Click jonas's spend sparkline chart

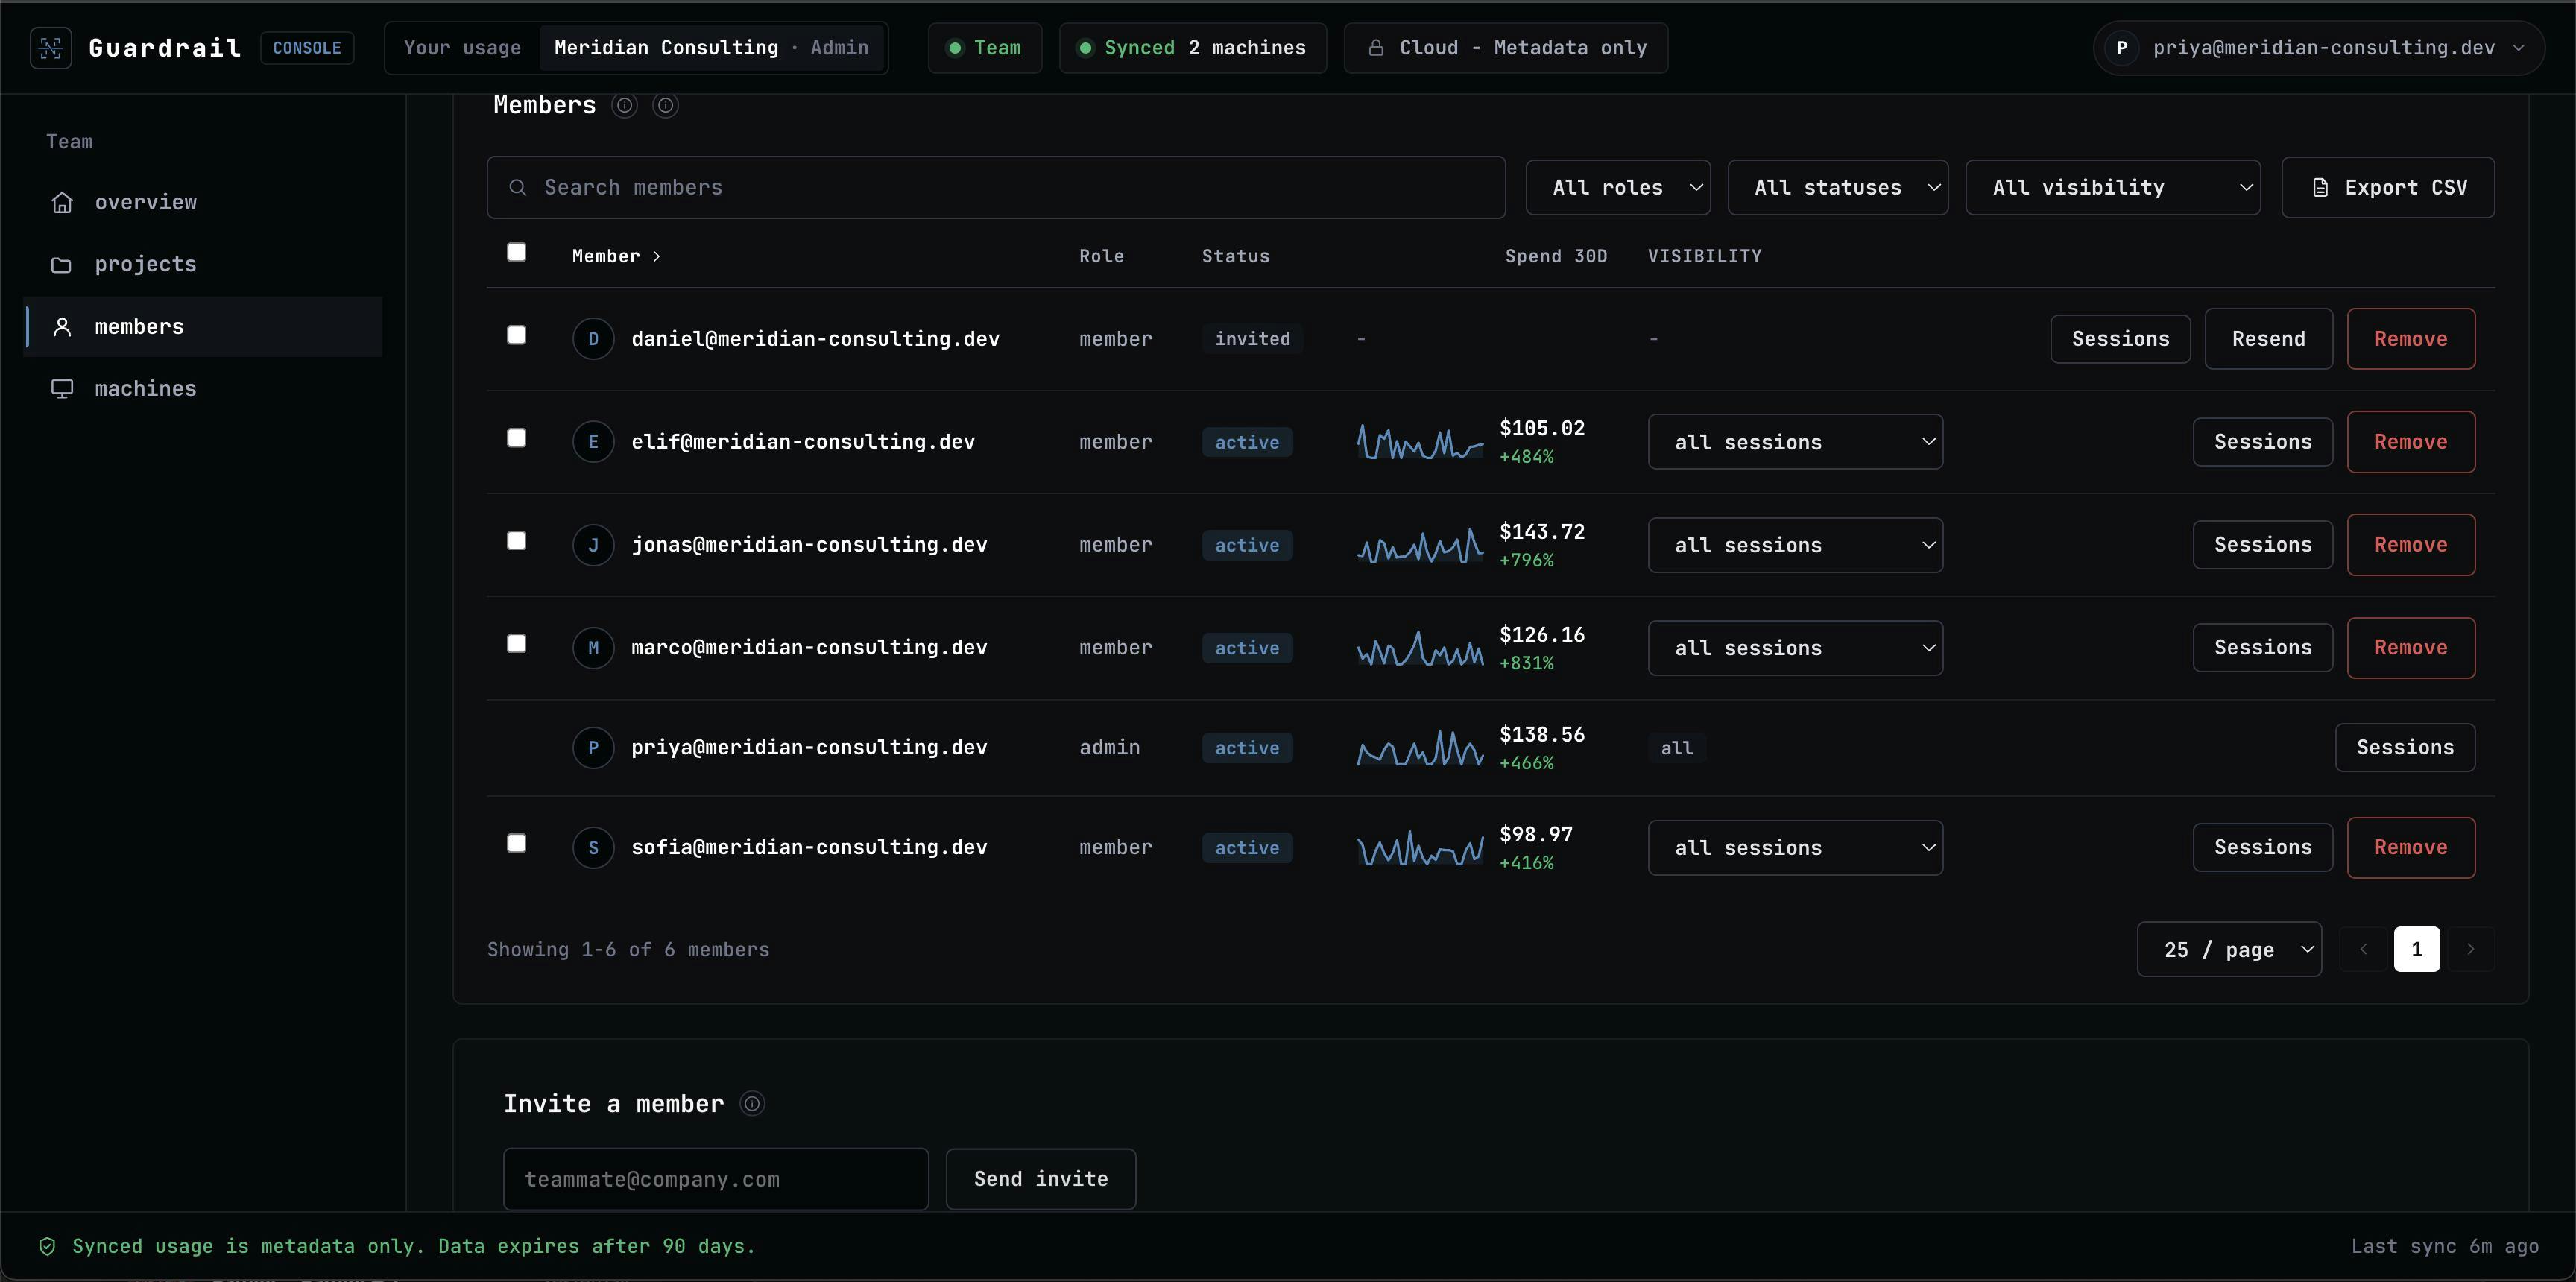coord(1420,545)
